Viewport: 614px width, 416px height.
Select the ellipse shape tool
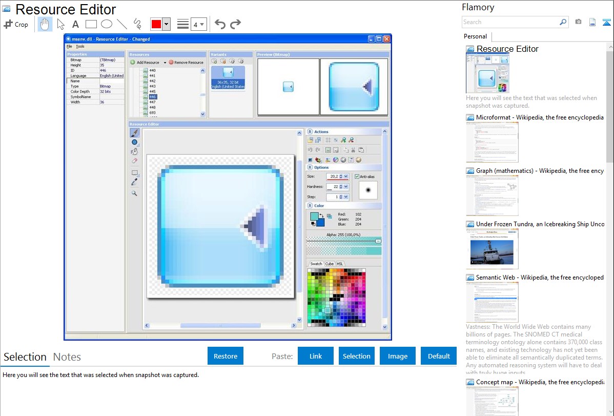point(107,24)
